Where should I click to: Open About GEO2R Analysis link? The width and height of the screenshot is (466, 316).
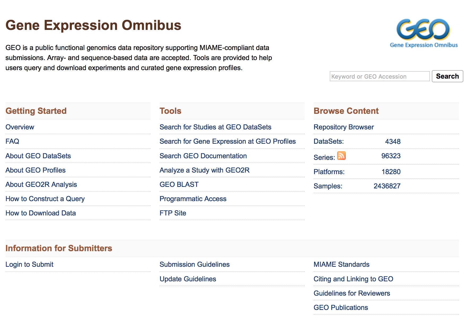tap(41, 184)
